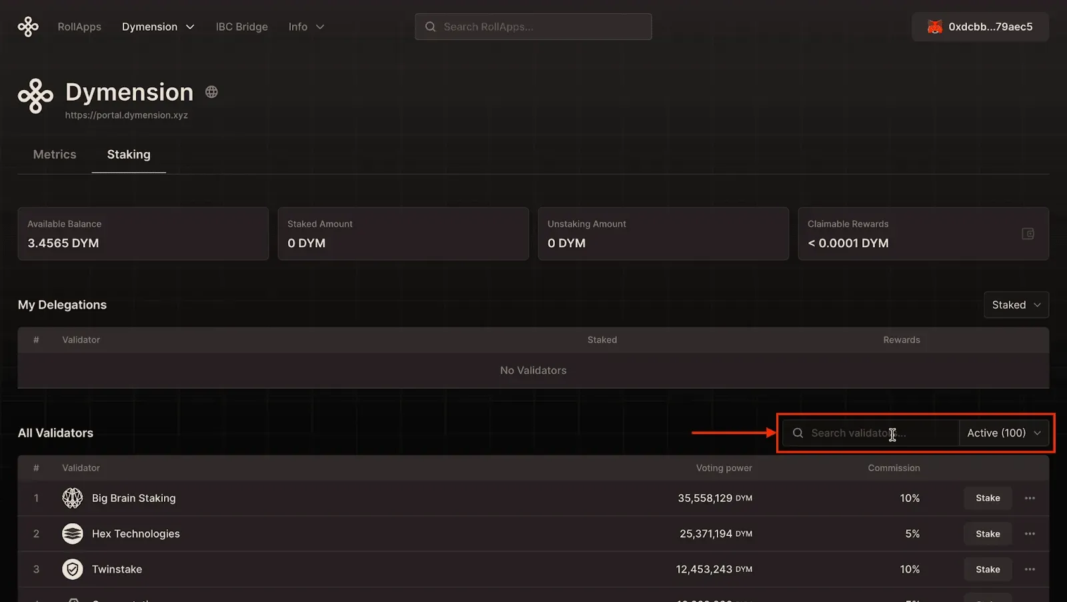Open more options for Twinstake
Screen dimensions: 1067x602
click(1030, 569)
